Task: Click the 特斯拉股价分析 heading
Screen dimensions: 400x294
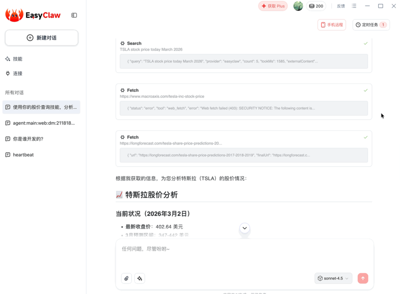Action: (x=147, y=195)
